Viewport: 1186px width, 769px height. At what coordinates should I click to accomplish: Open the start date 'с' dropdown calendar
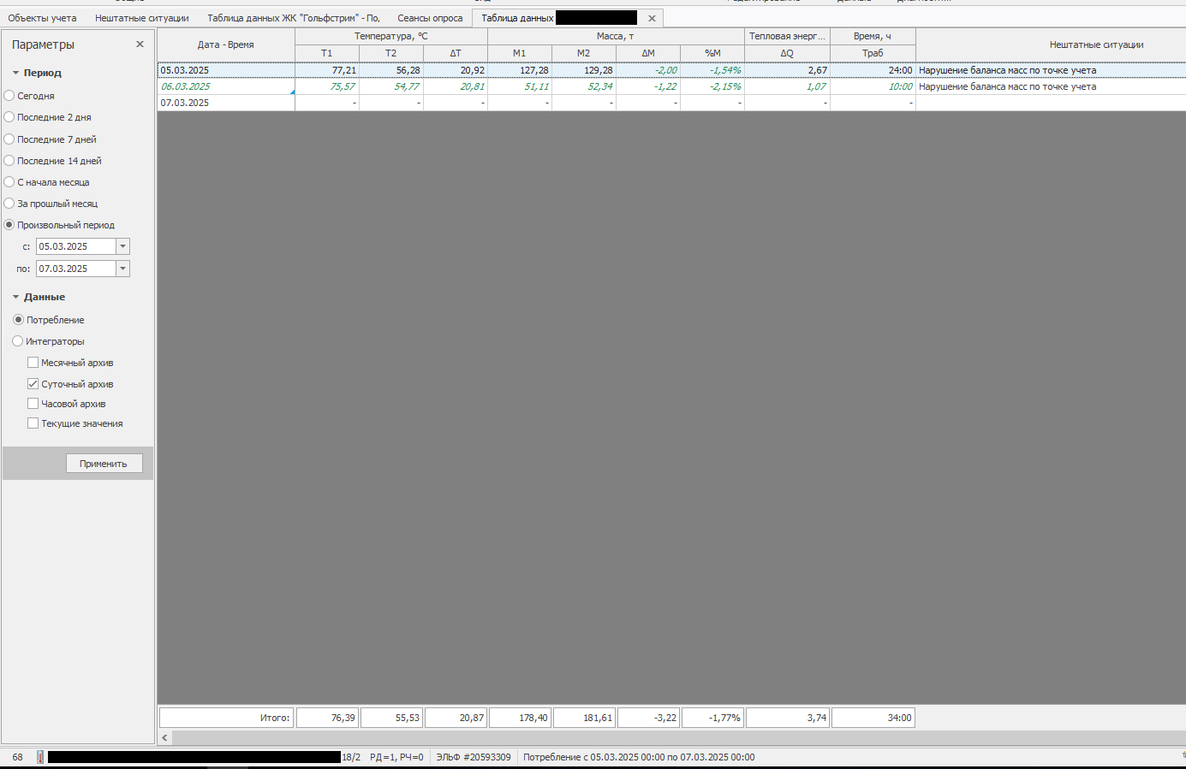[122, 246]
